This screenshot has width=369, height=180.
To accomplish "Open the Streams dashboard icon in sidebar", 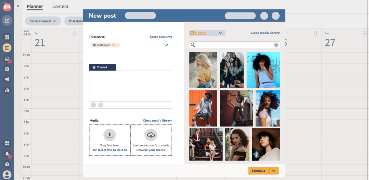I will click(x=7, y=37).
